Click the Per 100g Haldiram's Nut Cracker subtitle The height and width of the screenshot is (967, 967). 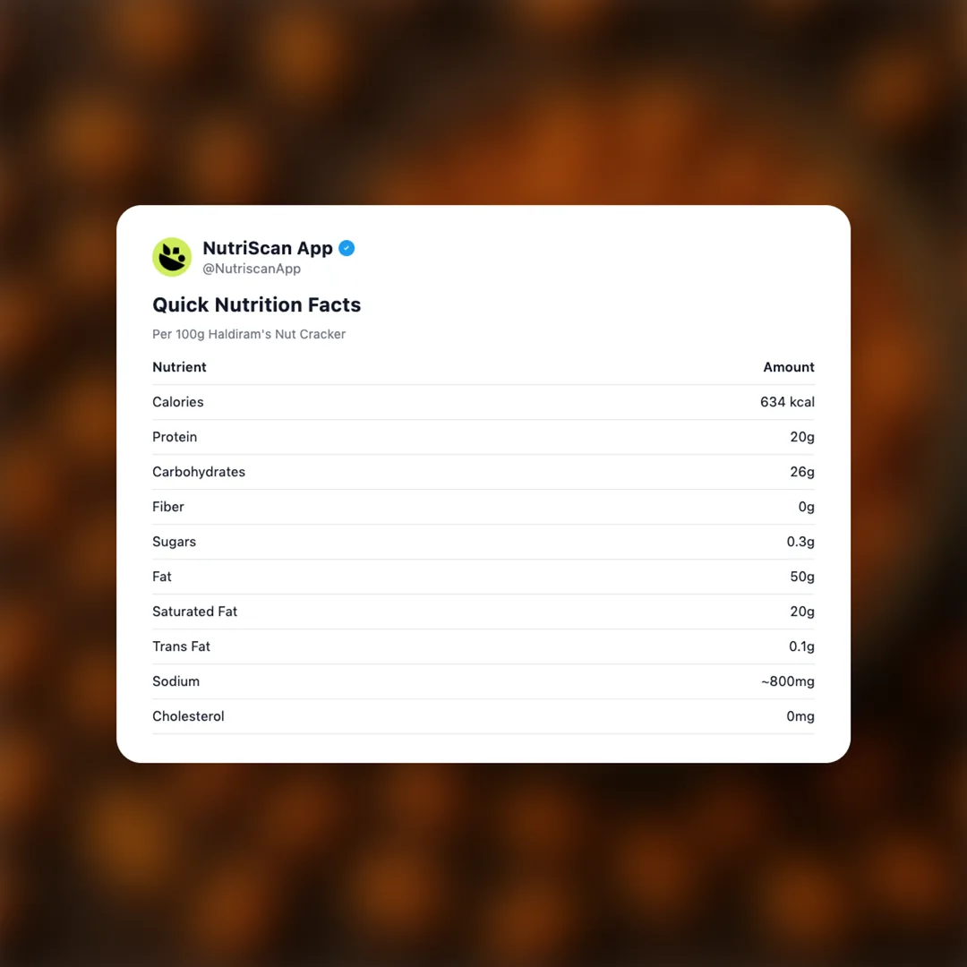[x=249, y=334]
